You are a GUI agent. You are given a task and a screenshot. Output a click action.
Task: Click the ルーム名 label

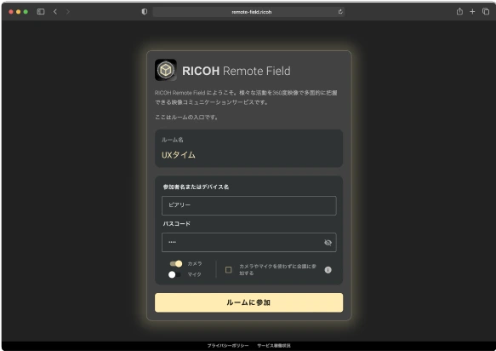(173, 140)
